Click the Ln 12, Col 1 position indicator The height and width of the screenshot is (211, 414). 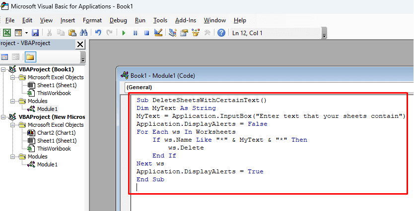(x=276, y=33)
